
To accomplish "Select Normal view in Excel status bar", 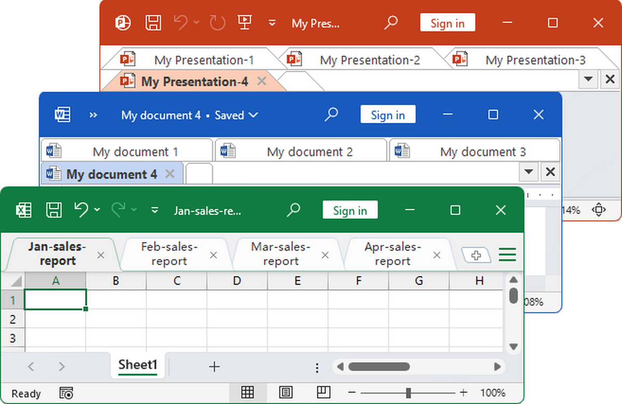I will [x=247, y=393].
